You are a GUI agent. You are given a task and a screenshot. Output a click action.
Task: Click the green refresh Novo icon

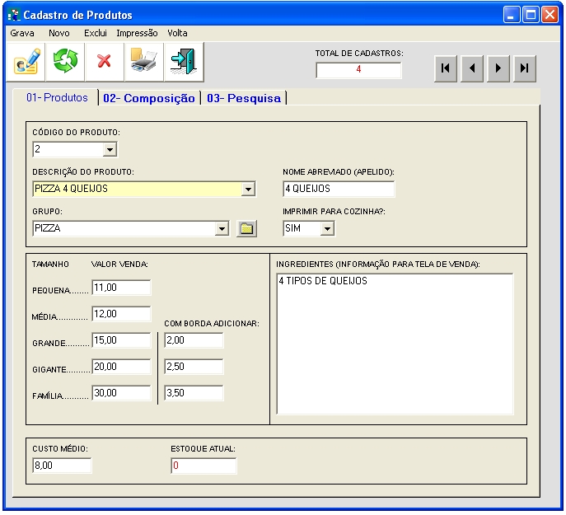tap(65, 62)
